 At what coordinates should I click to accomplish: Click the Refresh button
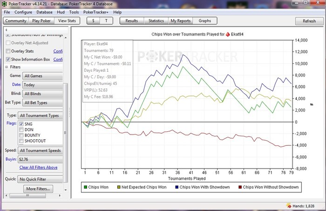coord(309,21)
